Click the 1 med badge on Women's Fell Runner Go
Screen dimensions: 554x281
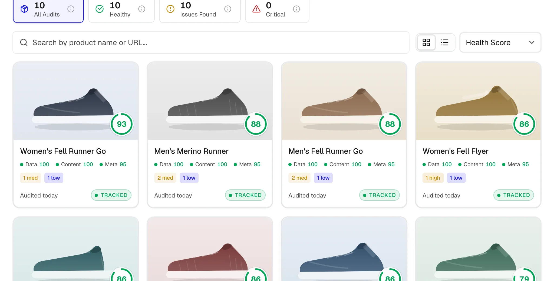click(31, 178)
